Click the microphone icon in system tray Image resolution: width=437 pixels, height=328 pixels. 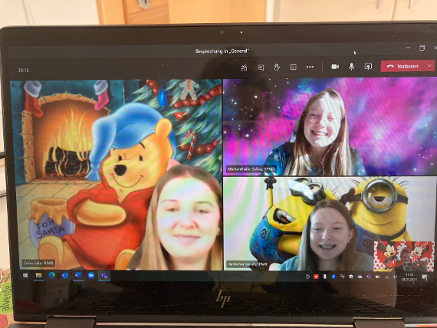click(325, 277)
